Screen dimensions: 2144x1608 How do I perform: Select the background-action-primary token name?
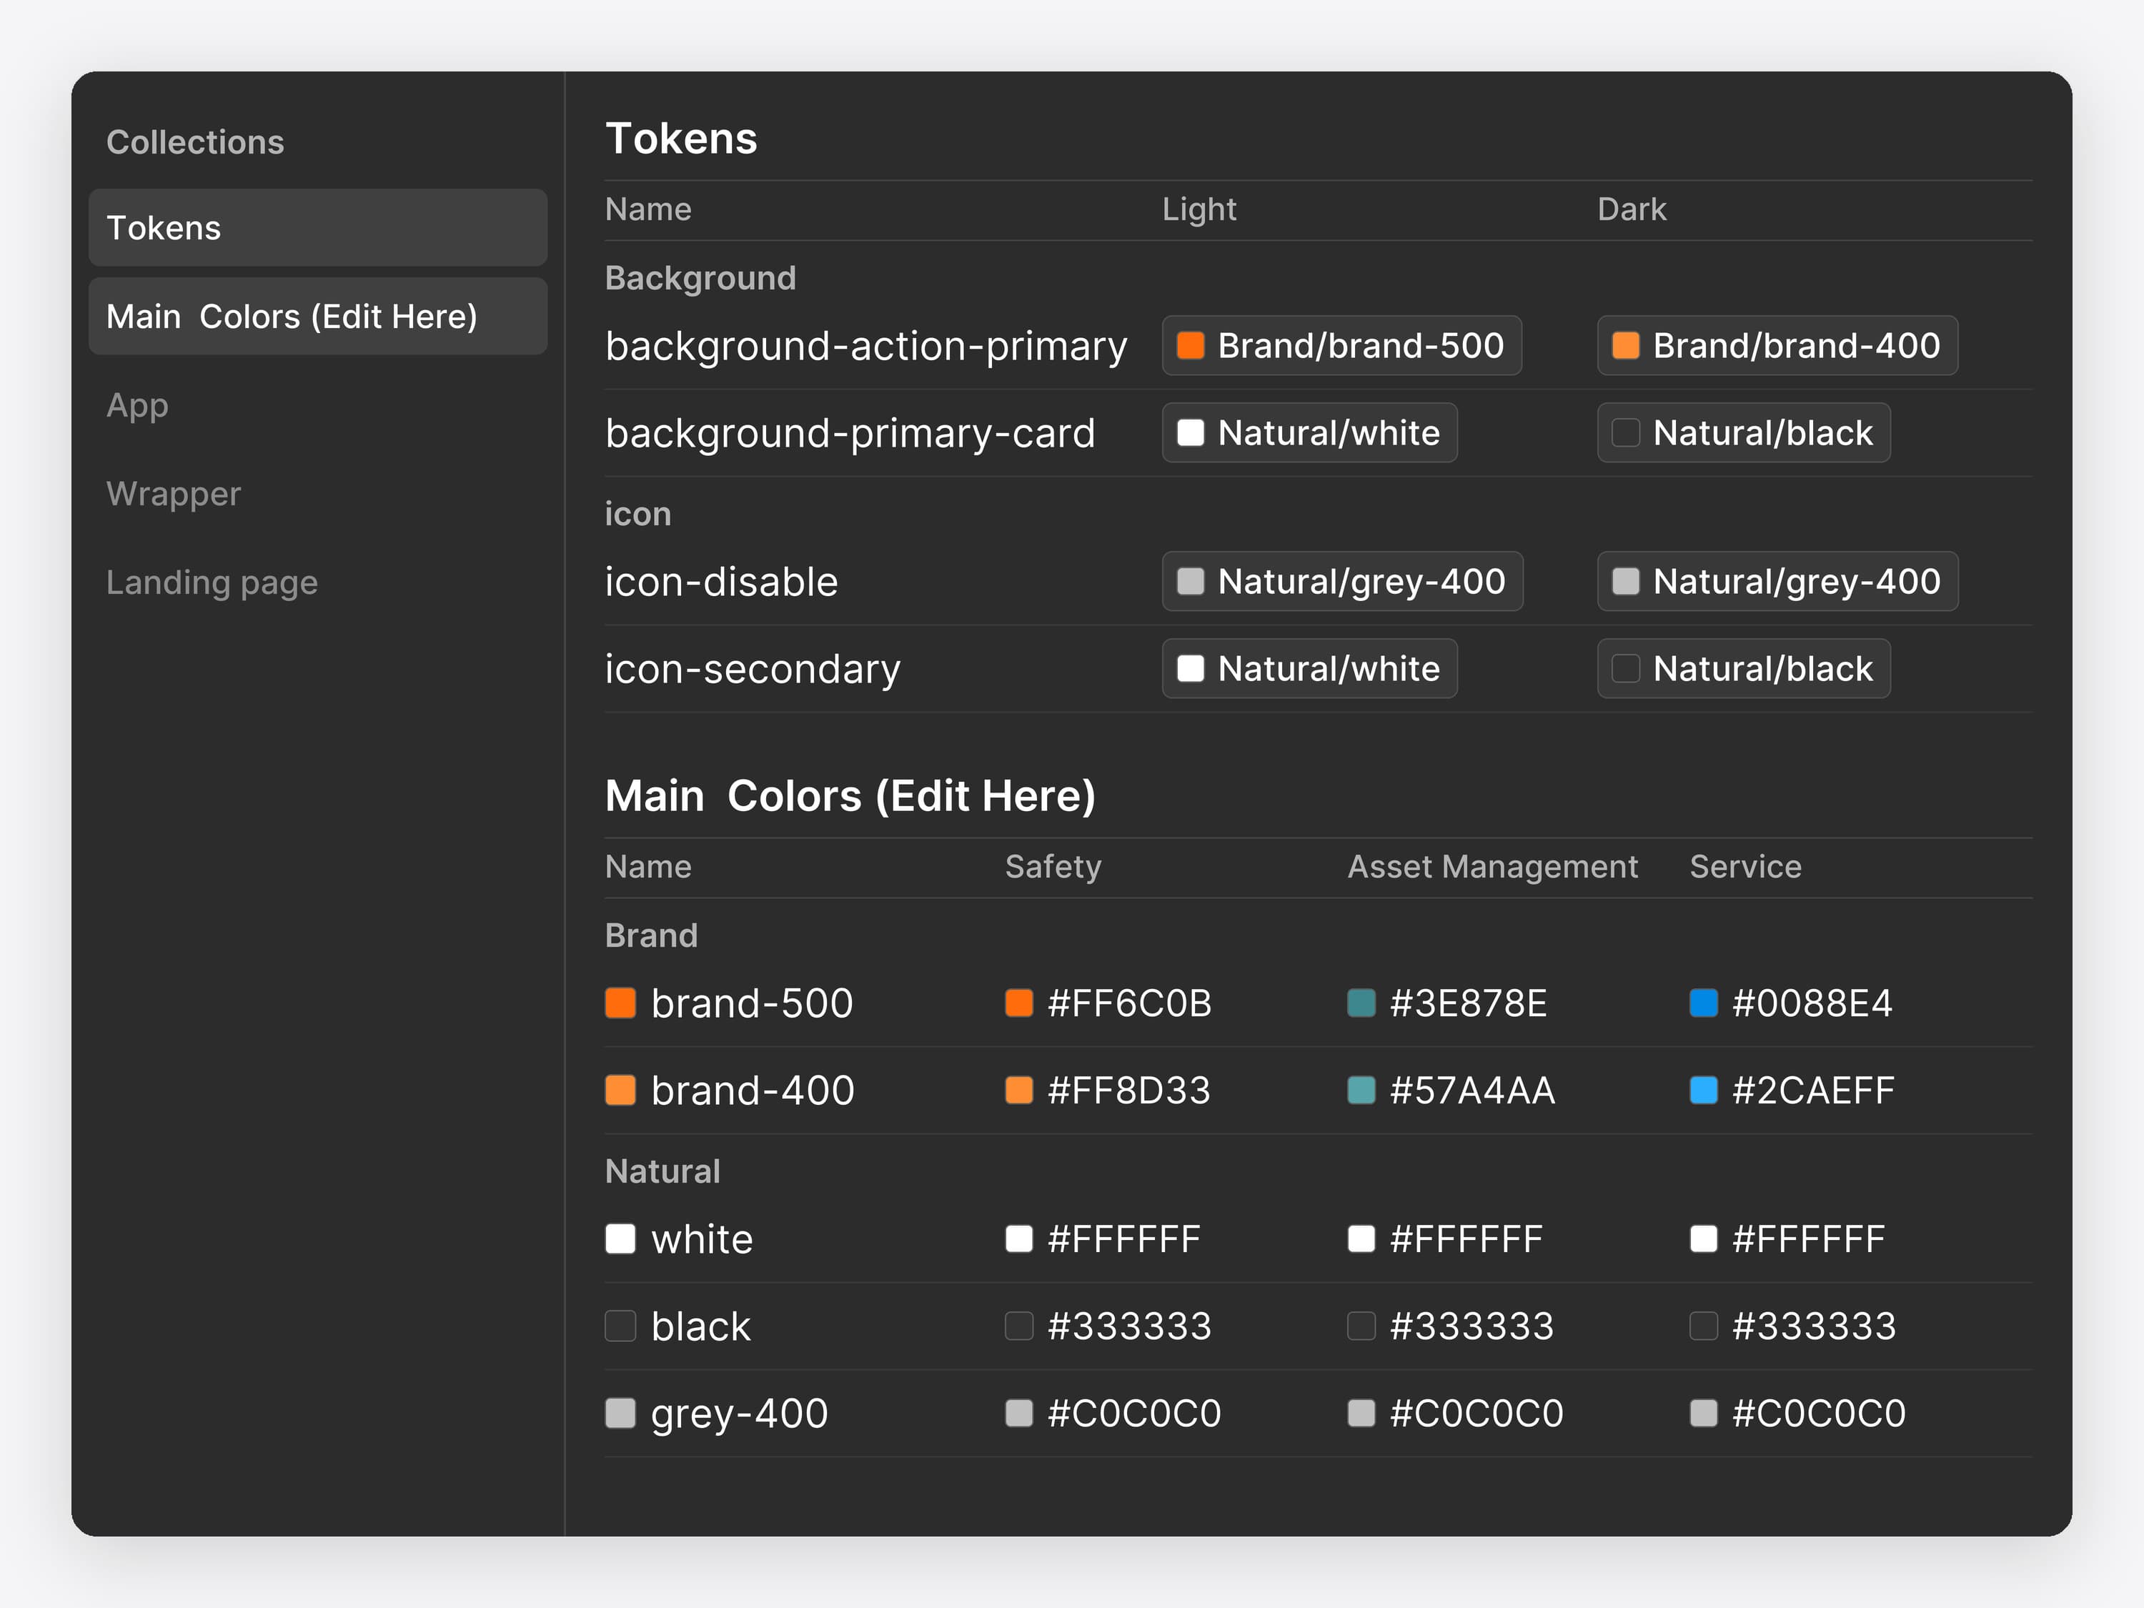point(866,346)
